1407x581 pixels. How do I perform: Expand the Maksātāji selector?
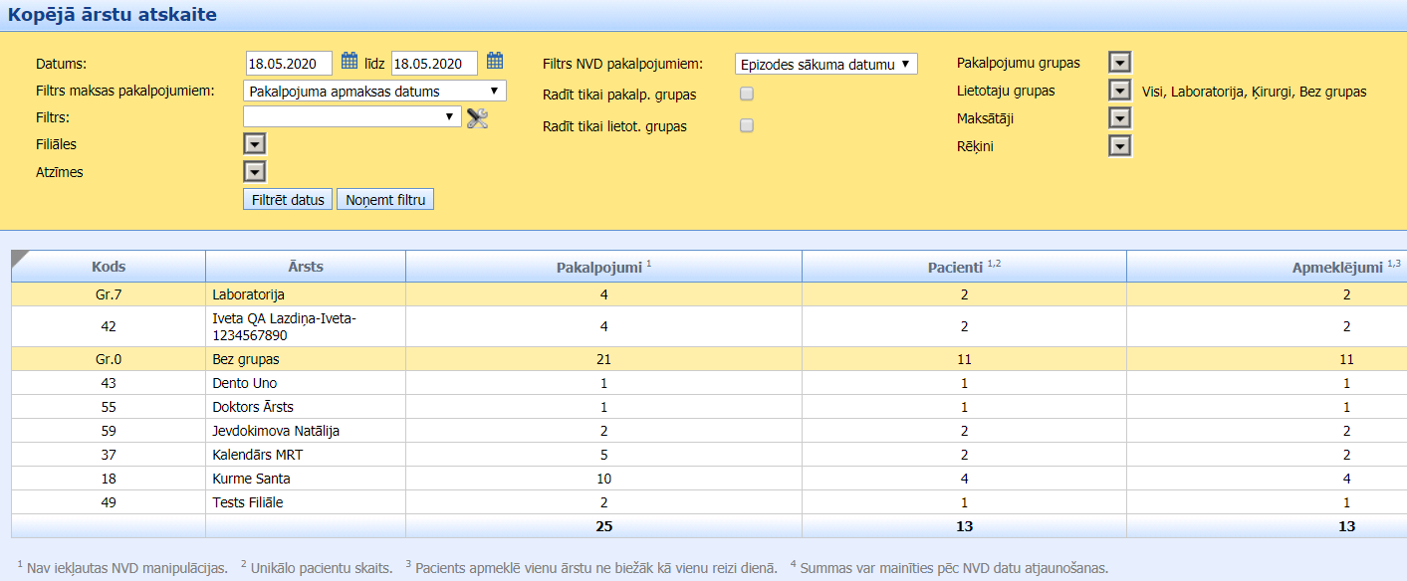click(x=1120, y=119)
